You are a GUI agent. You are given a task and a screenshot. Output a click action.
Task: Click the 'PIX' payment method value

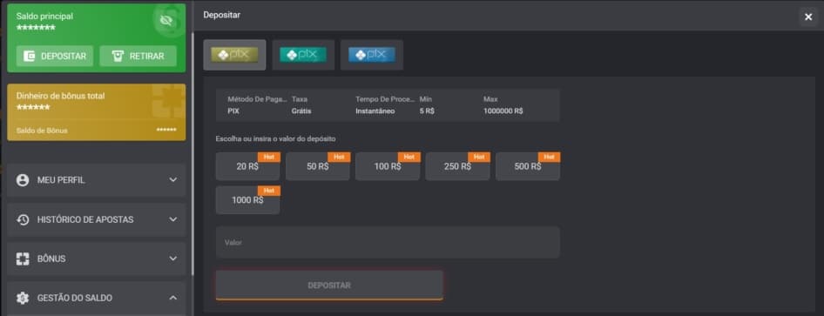point(233,111)
